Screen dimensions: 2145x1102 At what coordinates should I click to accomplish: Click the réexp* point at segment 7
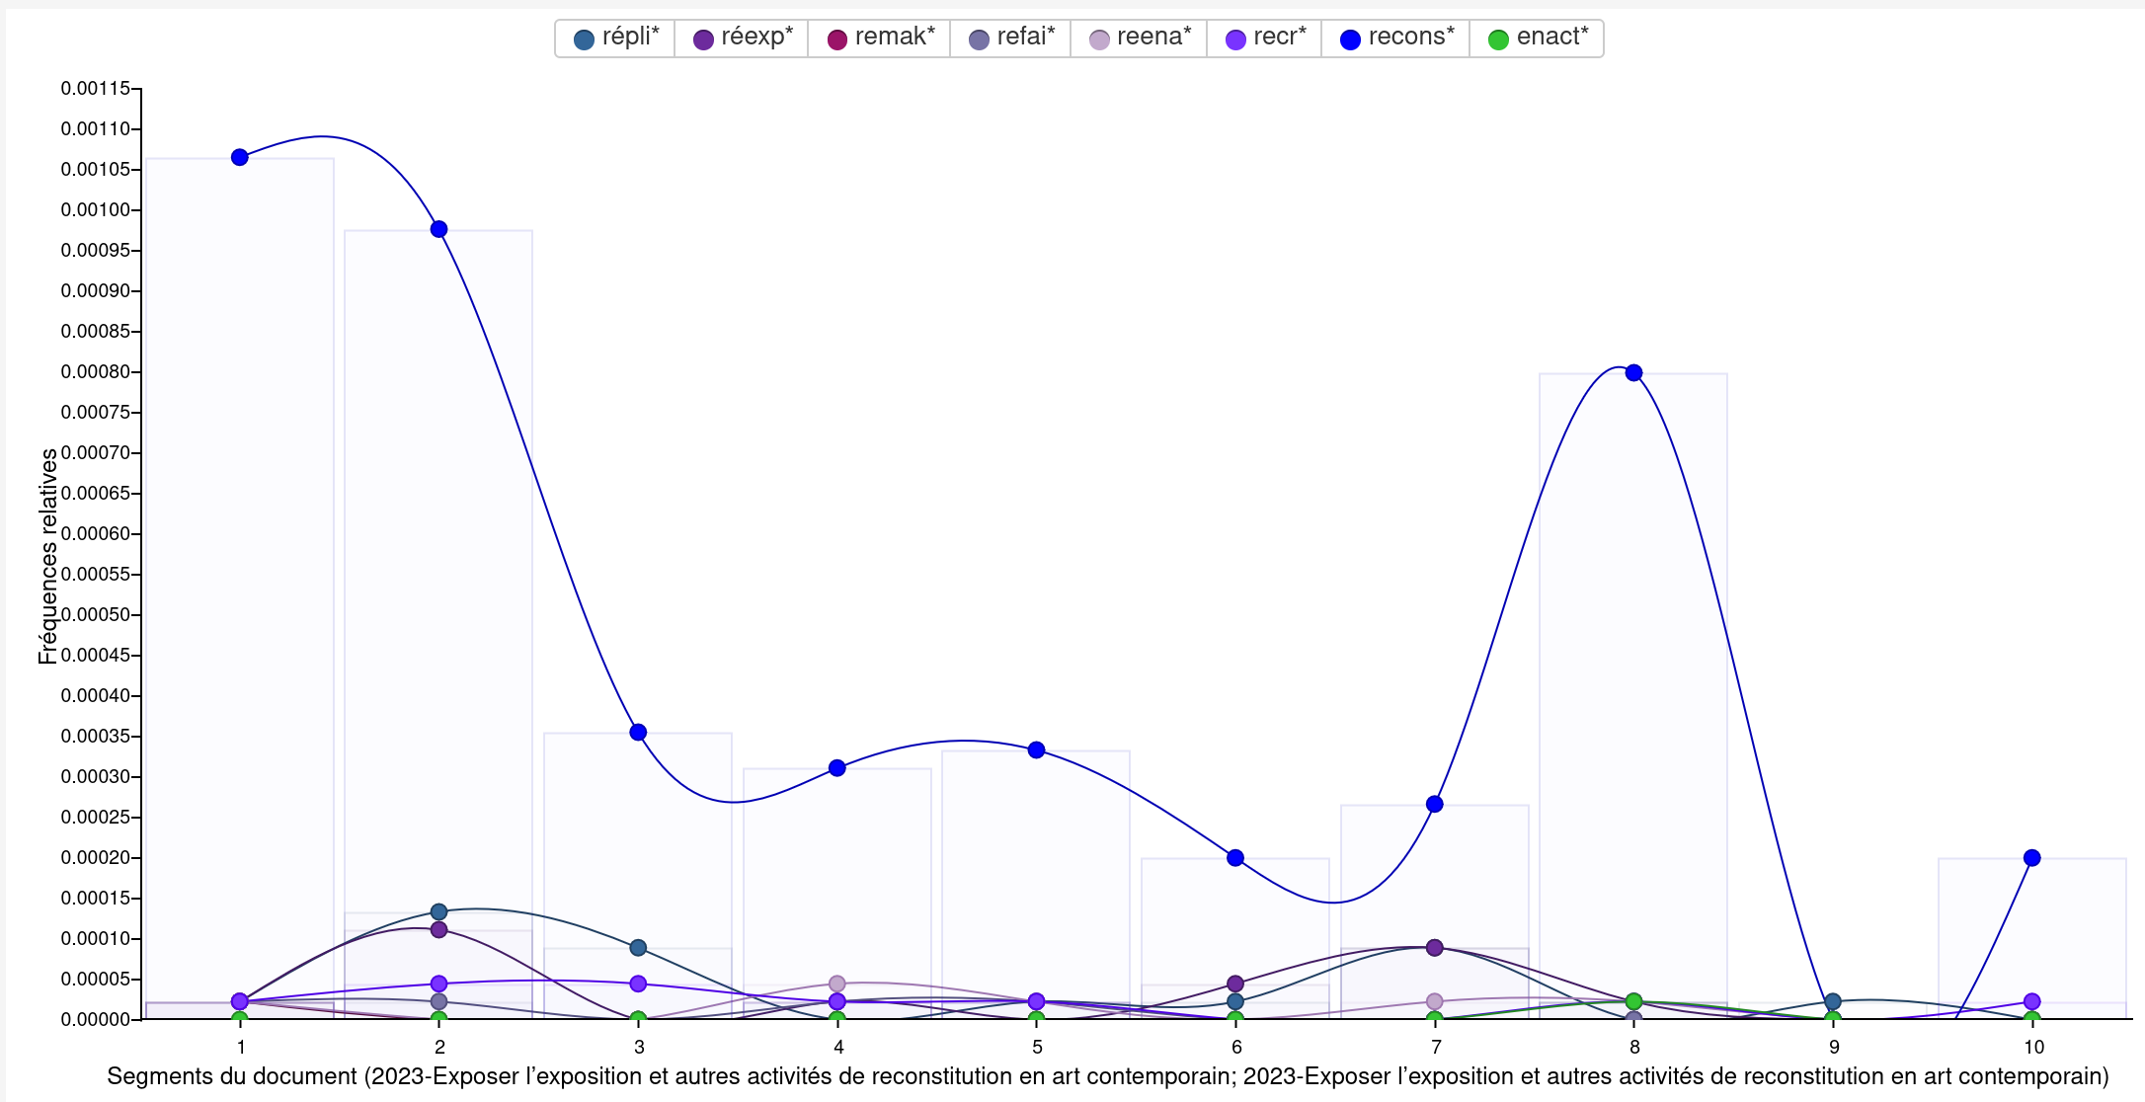[x=1435, y=947]
